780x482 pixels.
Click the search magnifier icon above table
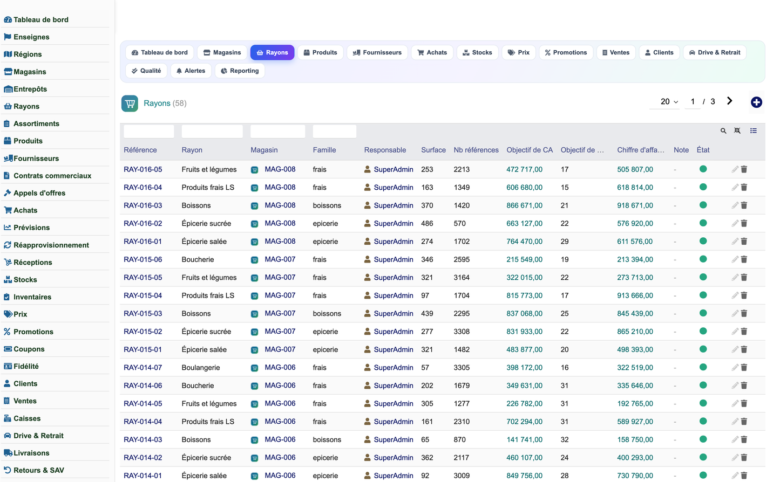723,131
